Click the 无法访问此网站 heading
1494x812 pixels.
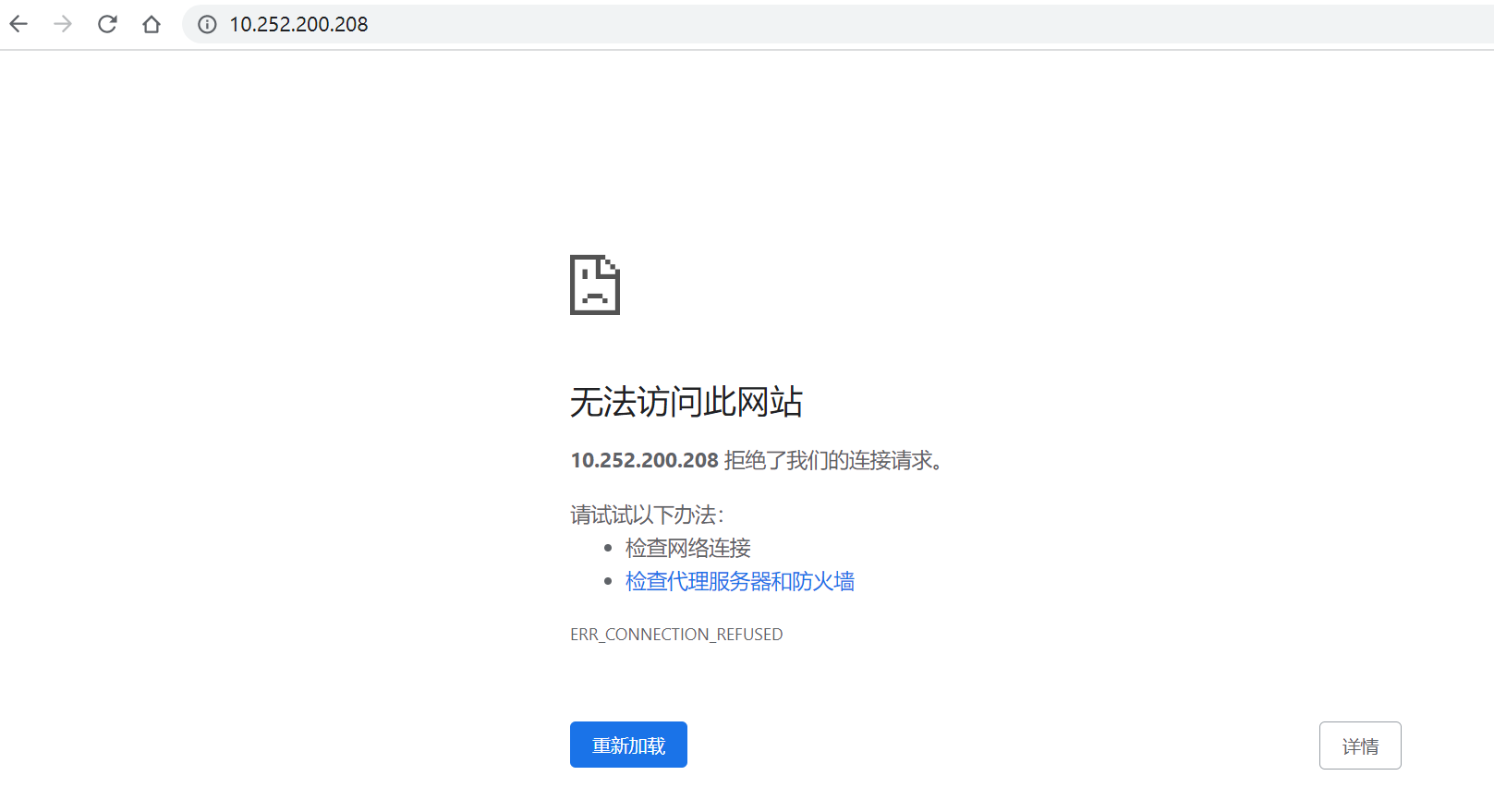(686, 402)
